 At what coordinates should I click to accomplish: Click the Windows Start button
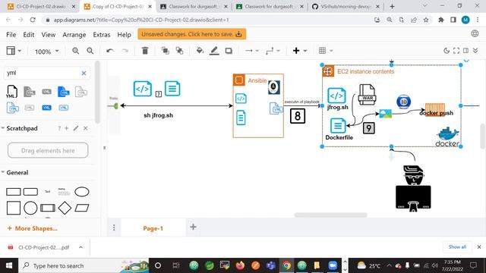click(9, 265)
